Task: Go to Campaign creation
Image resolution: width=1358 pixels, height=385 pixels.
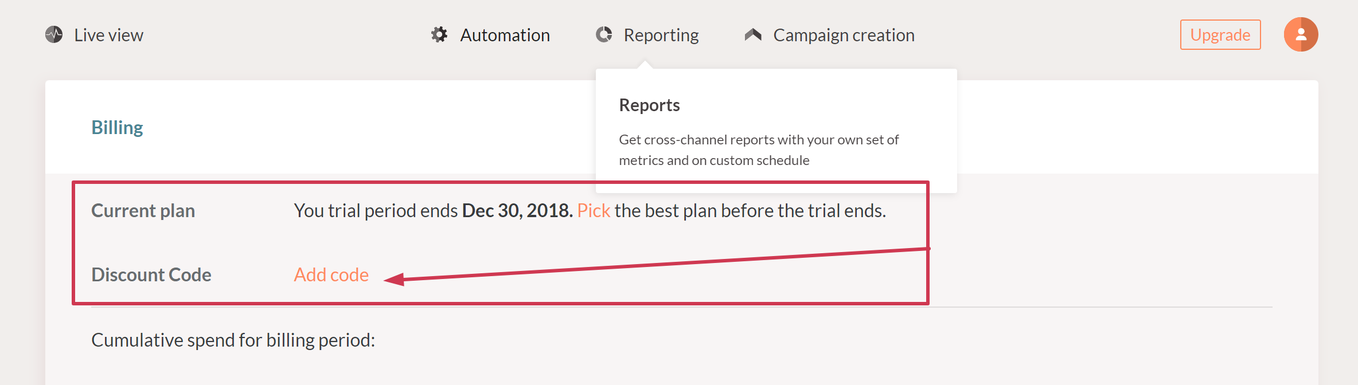Action: [844, 35]
